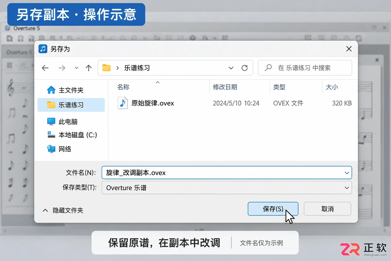This screenshot has height=261, width=391.
Task: Sort files by 大小 column
Action: (332, 87)
